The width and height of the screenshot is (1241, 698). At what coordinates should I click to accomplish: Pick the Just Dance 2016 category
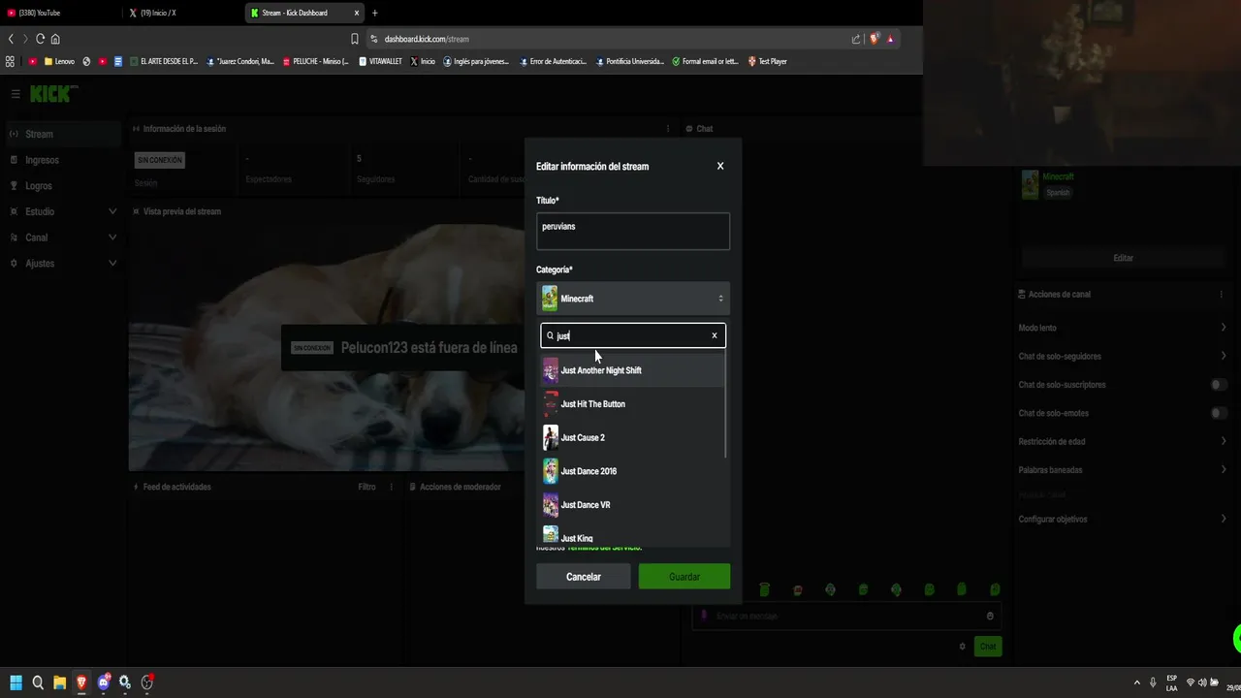point(632,471)
